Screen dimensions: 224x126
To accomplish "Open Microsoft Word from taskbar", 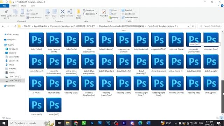I will click(x=148, y=123).
